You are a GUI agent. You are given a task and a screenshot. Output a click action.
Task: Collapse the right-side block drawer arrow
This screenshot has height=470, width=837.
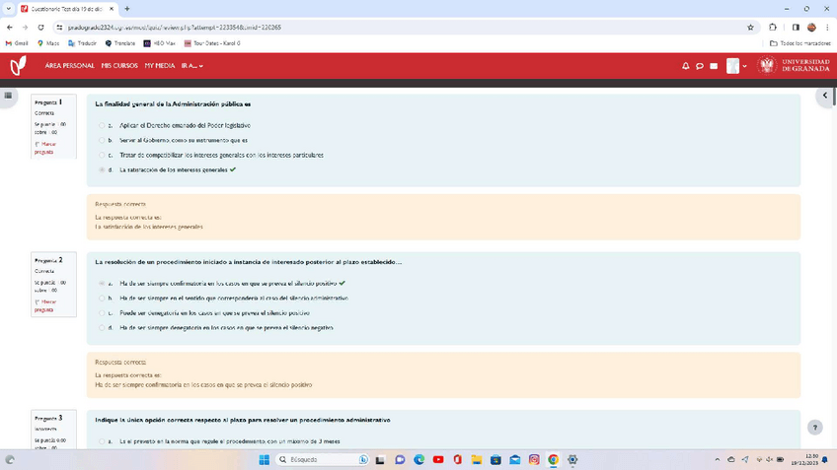825,96
